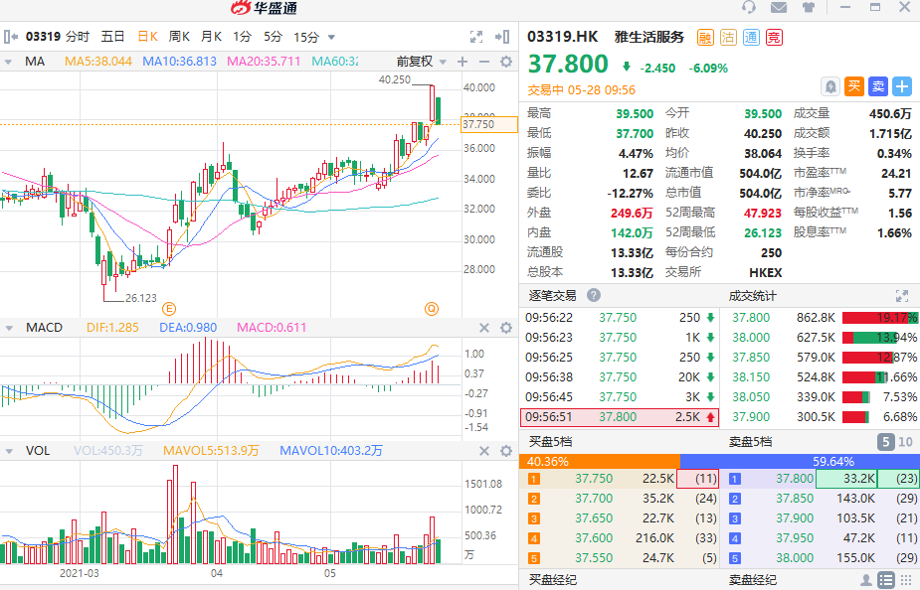Image resolution: width=920 pixels, height=590 pixels.
Task: Expand the 成交统计 panel to fullscreen
Action: (901, 295)
